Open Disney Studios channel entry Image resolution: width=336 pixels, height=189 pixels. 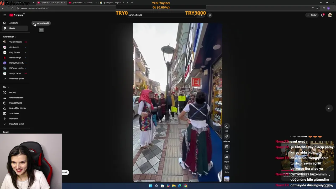coord(15,63)
